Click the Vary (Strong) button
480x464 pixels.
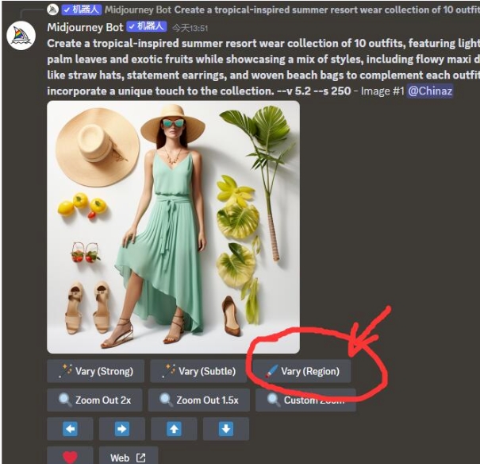click(x=95, y=371)
